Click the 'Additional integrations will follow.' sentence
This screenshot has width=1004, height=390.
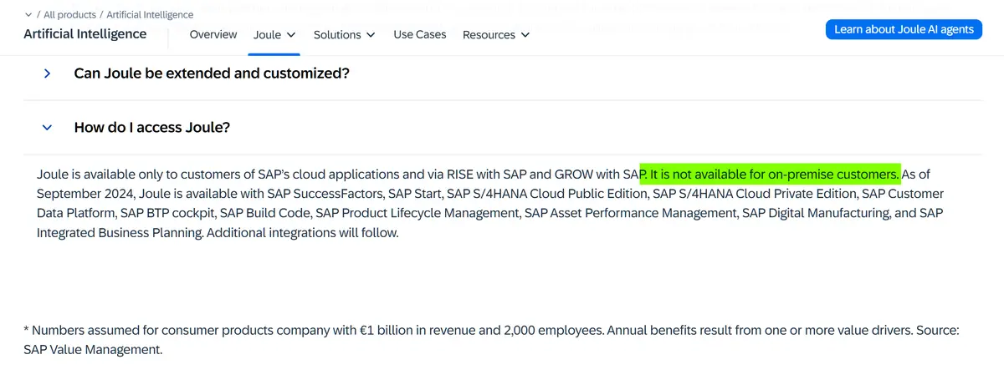pyautogui.click(x=302, y=233)
